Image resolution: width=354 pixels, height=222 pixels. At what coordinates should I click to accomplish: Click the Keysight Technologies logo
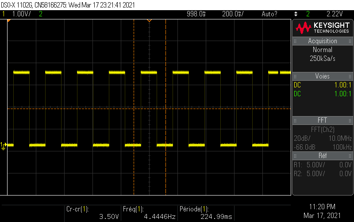(323, 27)
